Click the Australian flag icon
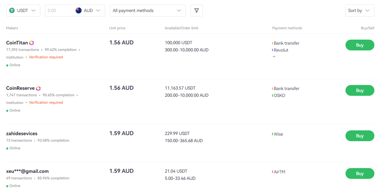 78,10
